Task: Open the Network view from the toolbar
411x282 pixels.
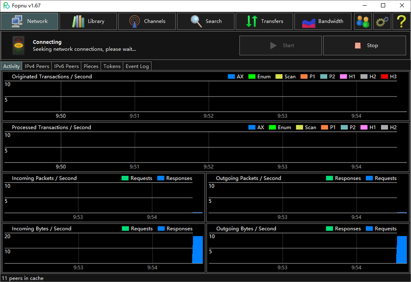Action: pos(30,21)
